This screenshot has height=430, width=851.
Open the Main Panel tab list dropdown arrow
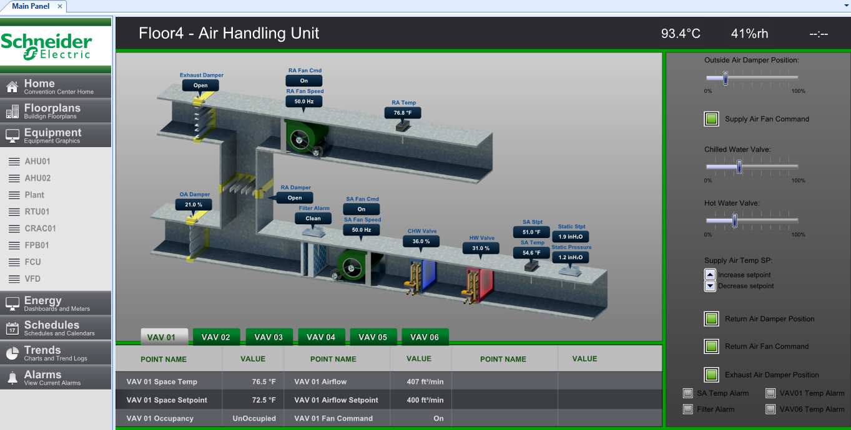845,5
